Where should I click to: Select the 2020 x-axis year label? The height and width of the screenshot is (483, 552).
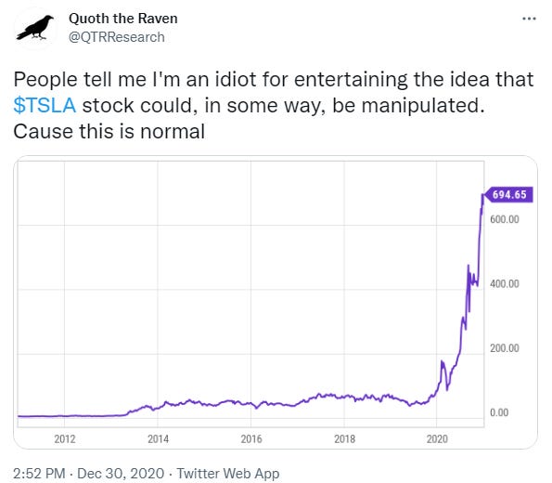point(437,439)
